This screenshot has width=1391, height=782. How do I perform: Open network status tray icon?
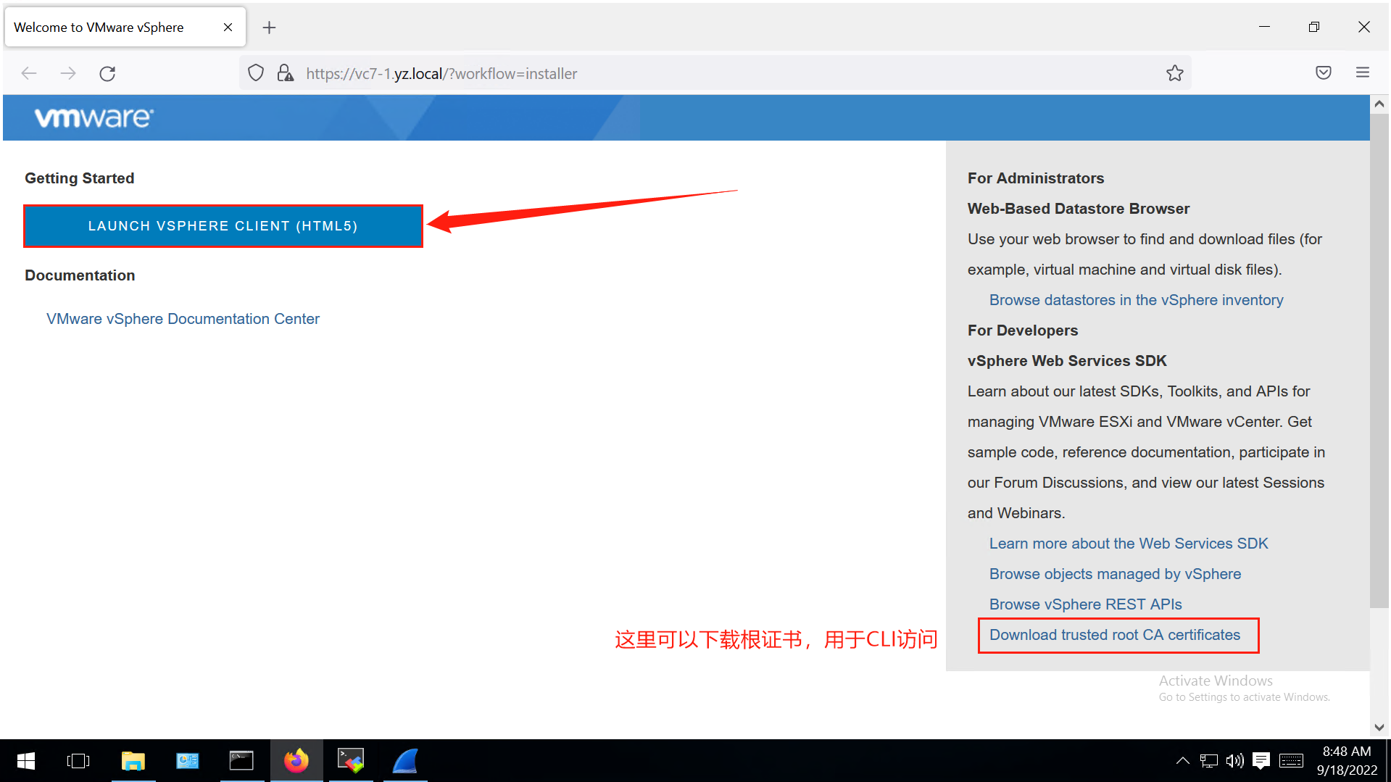pyautogui.click(x=1208, y=761)
